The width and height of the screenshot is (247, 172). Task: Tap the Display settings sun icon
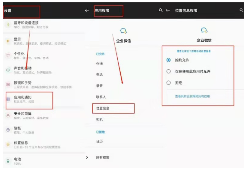tap(8, 41)
